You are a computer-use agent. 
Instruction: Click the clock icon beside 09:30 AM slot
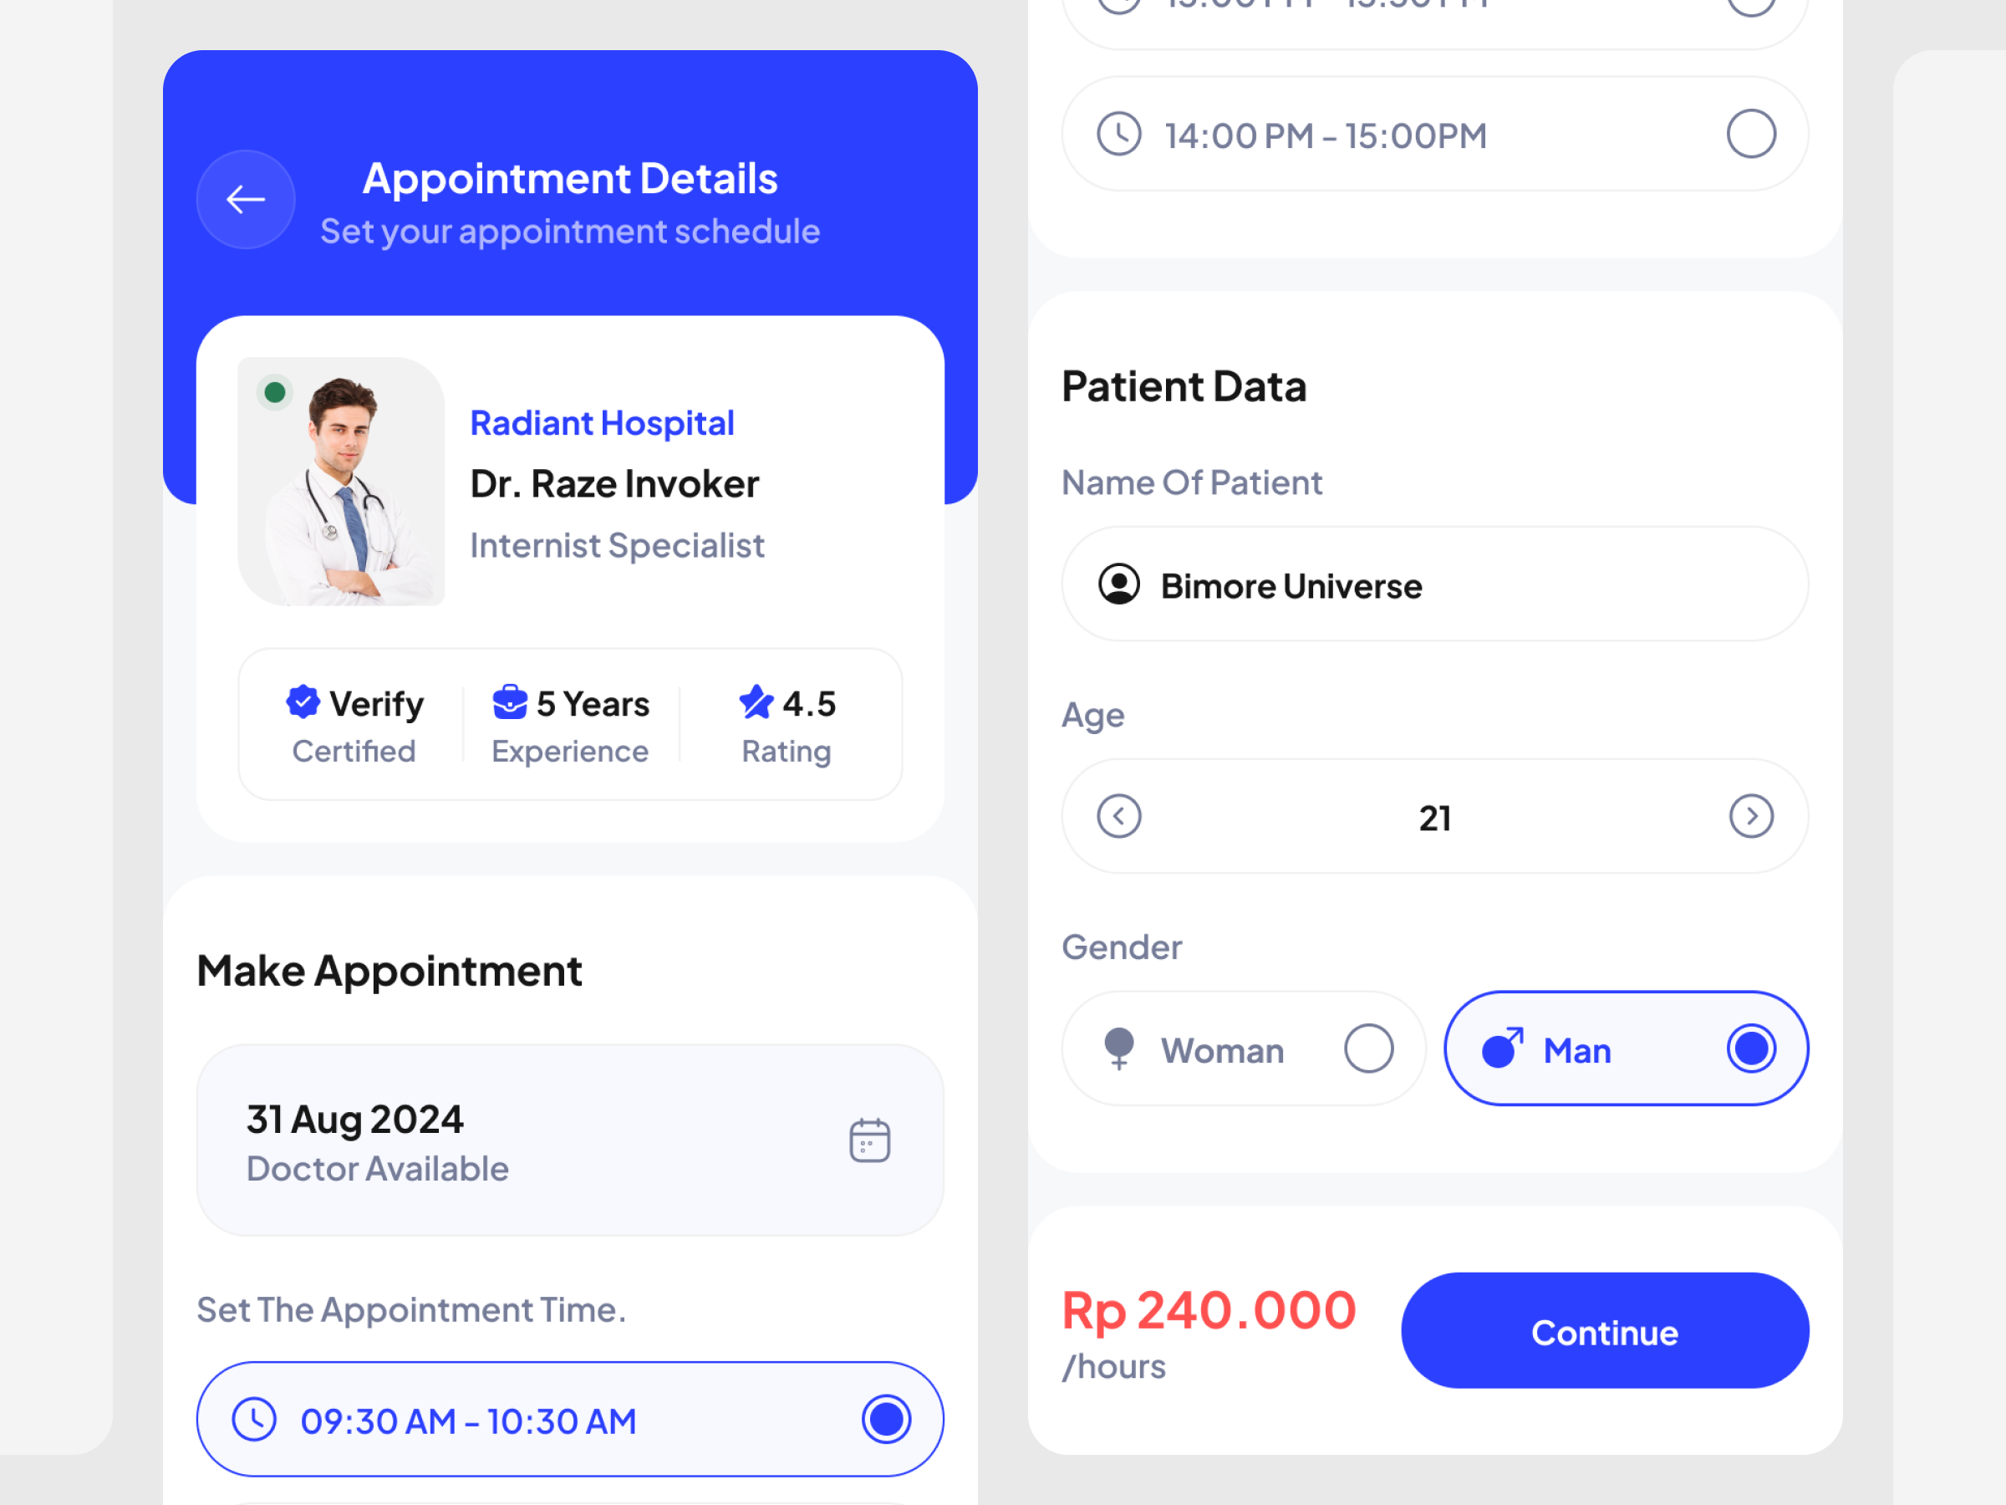[254, 1420]
